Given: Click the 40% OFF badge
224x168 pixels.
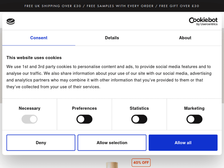Looking at the screenshot, I should [x=141, y=163].
